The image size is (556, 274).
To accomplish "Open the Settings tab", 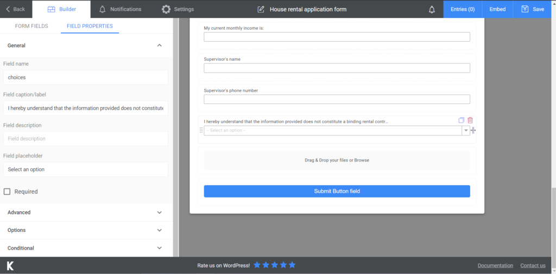I will tap(178, 9).
